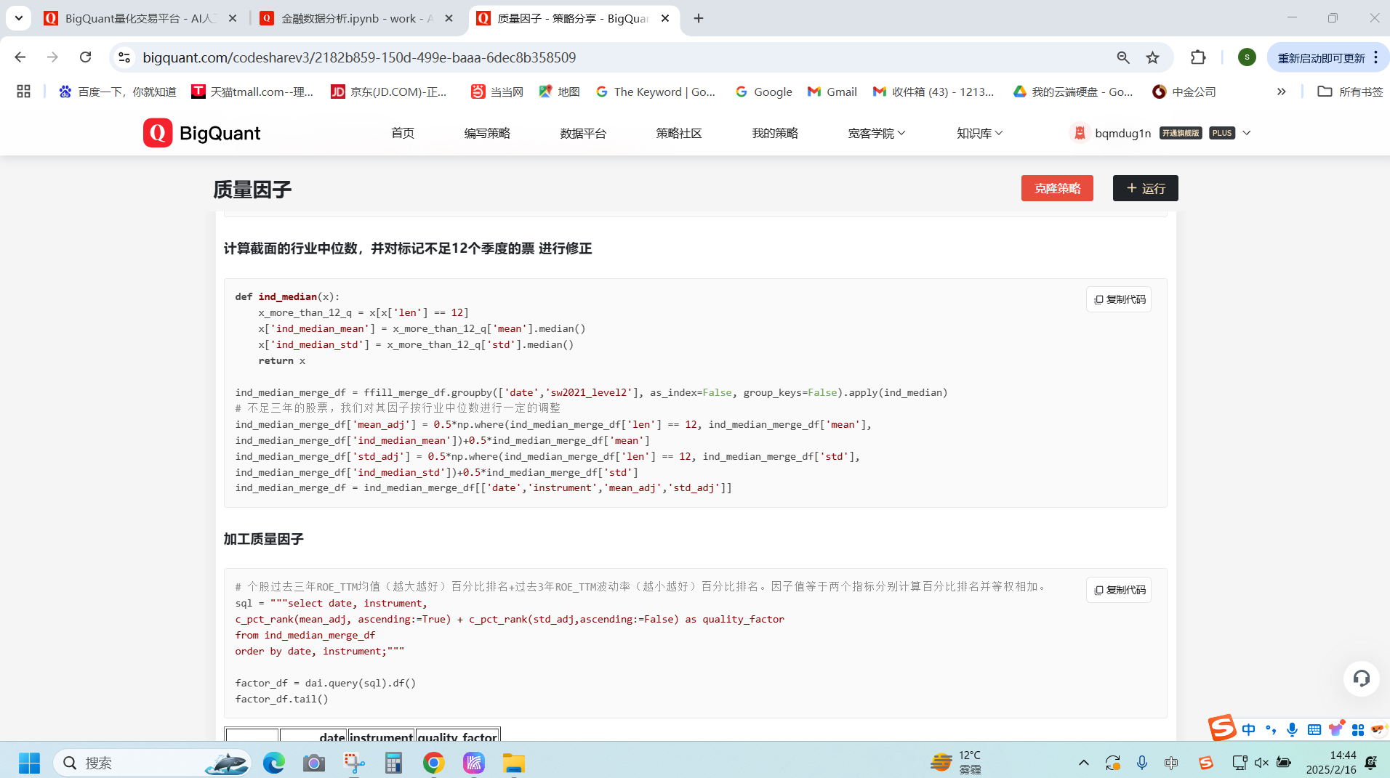Bookmark this page with star icon
The image size is (1390, 778).
click(x=1152, y=57)
